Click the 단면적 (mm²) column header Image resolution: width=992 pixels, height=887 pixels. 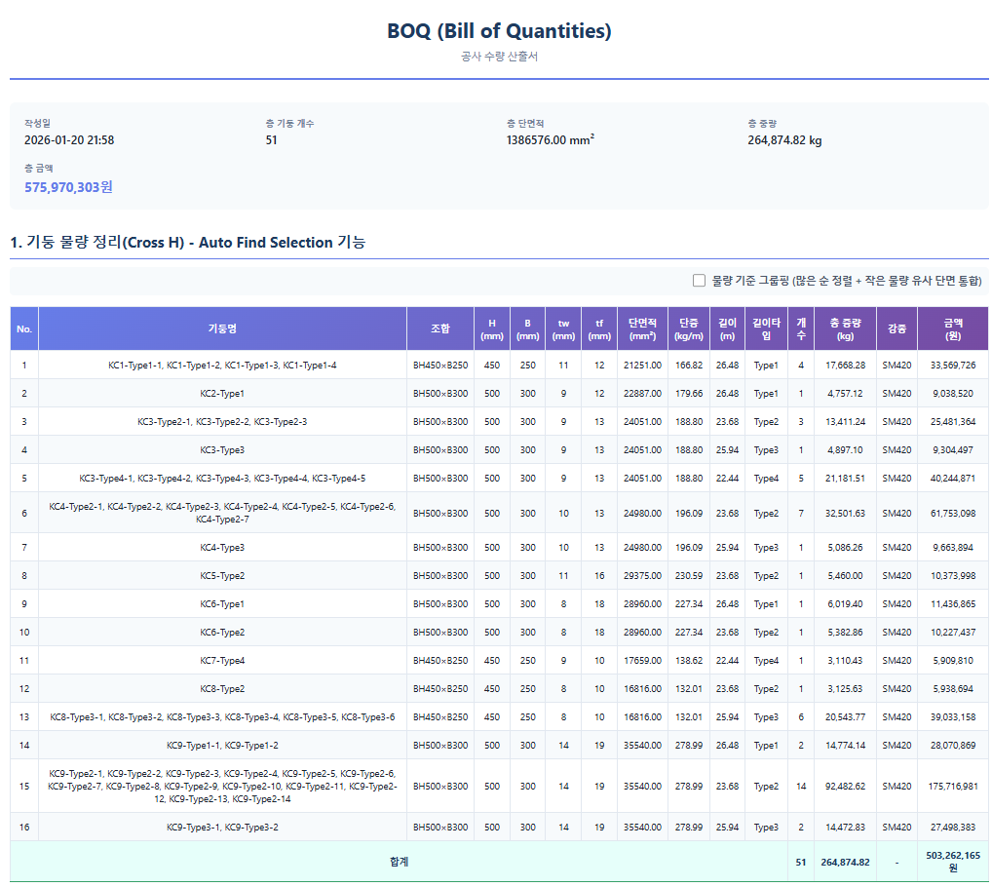pyautogui.click(x=642, y=329)
